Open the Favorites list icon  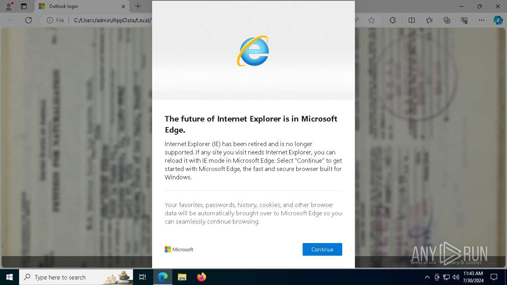(x=429, y=20)
